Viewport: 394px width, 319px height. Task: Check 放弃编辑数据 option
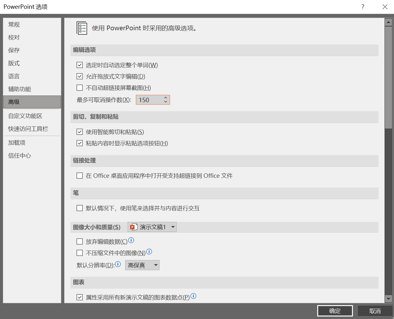tap(80, 241)
